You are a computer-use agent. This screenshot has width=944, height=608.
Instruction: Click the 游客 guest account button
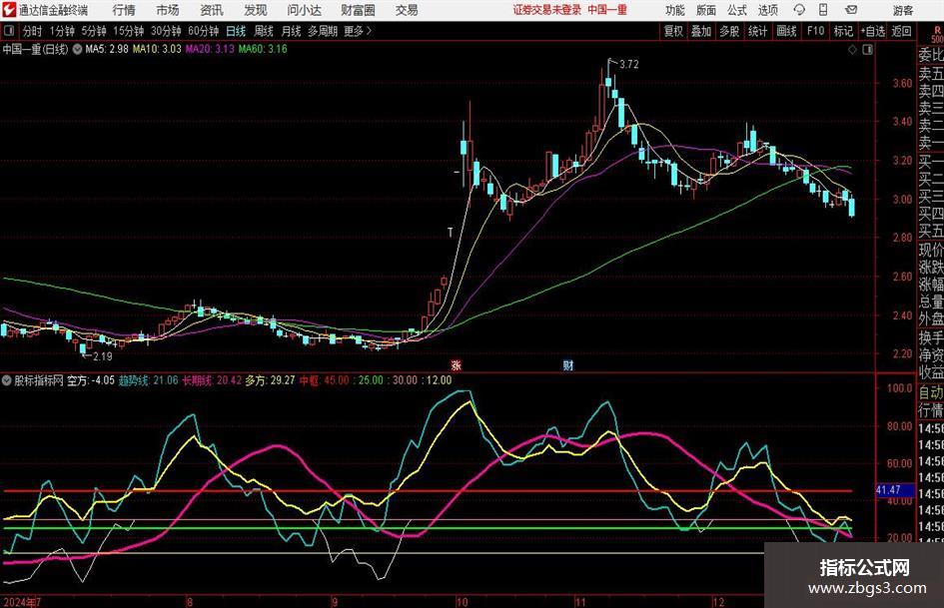point(903,10)
